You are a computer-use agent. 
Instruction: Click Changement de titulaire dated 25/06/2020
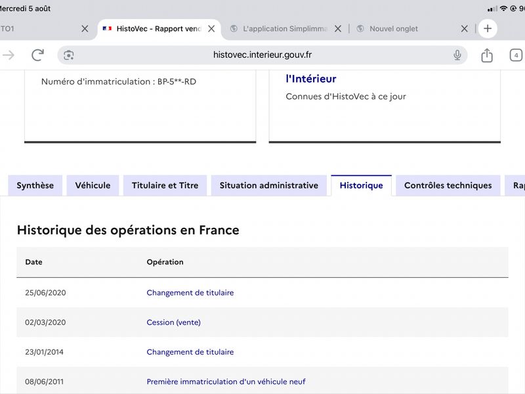coord(190,292)
